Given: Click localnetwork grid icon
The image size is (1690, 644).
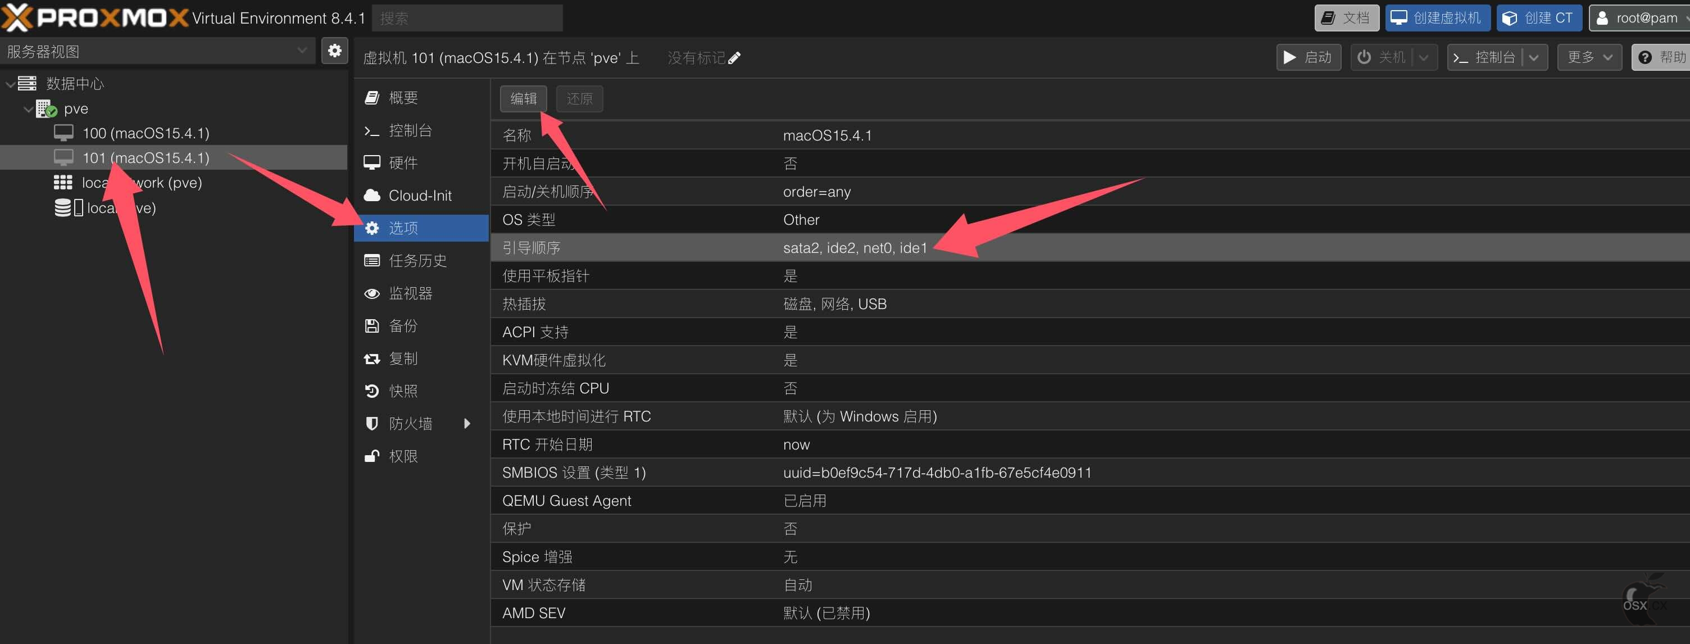Looking at the screenshot, I should pyautogui.click(x=63, y=183).
